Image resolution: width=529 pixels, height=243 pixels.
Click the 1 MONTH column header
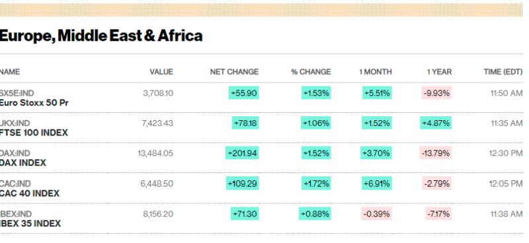pos(376,72)
